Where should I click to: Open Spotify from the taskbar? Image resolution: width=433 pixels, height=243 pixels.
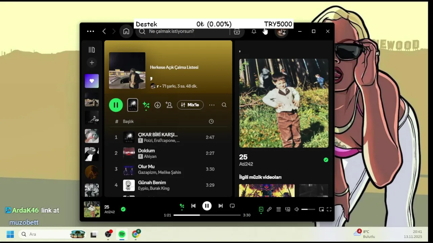[122, 234]
